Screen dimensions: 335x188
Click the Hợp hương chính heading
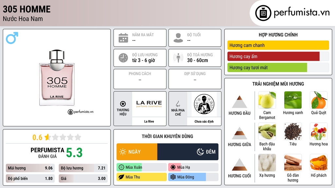point(278,35)
